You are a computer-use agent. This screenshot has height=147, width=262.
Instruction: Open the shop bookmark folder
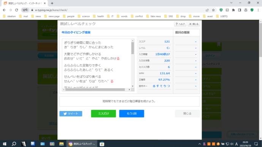click(181, 16)
